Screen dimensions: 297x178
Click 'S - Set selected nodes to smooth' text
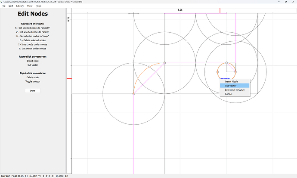pos(33,28)
